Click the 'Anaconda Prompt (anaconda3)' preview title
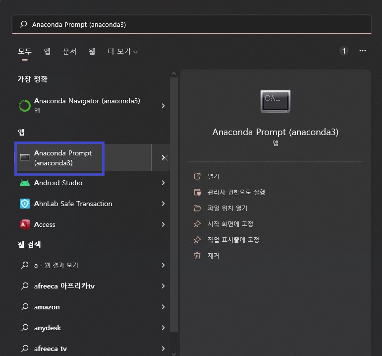 275,132
